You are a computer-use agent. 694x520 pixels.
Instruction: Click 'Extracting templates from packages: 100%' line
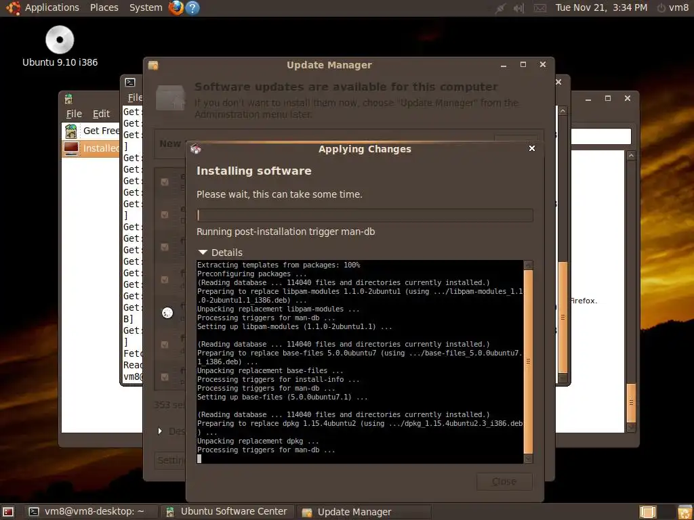point(279,265)
